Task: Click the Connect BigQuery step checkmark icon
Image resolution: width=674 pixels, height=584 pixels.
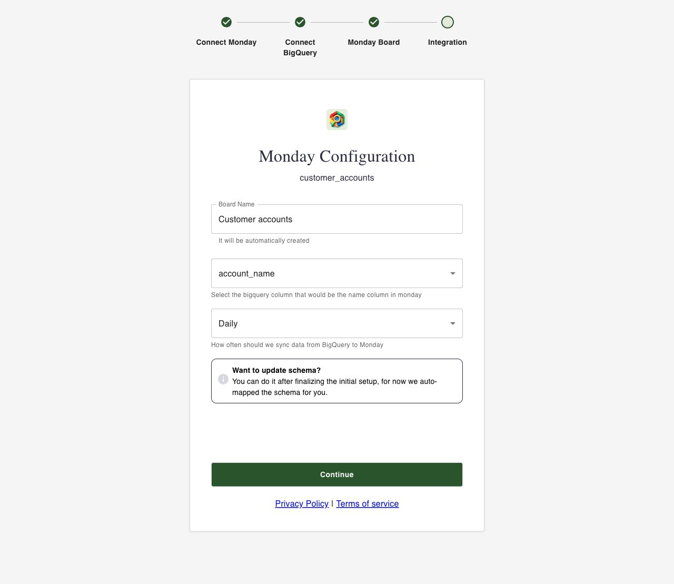Action: pyautogui.click(x=300, y=22)
